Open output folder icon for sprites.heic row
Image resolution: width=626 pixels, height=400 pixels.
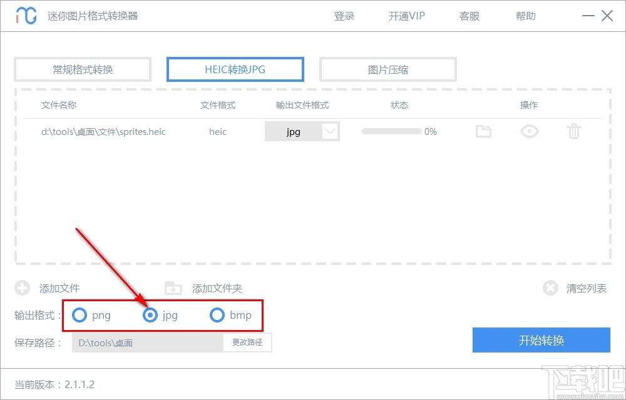[483, 131]
